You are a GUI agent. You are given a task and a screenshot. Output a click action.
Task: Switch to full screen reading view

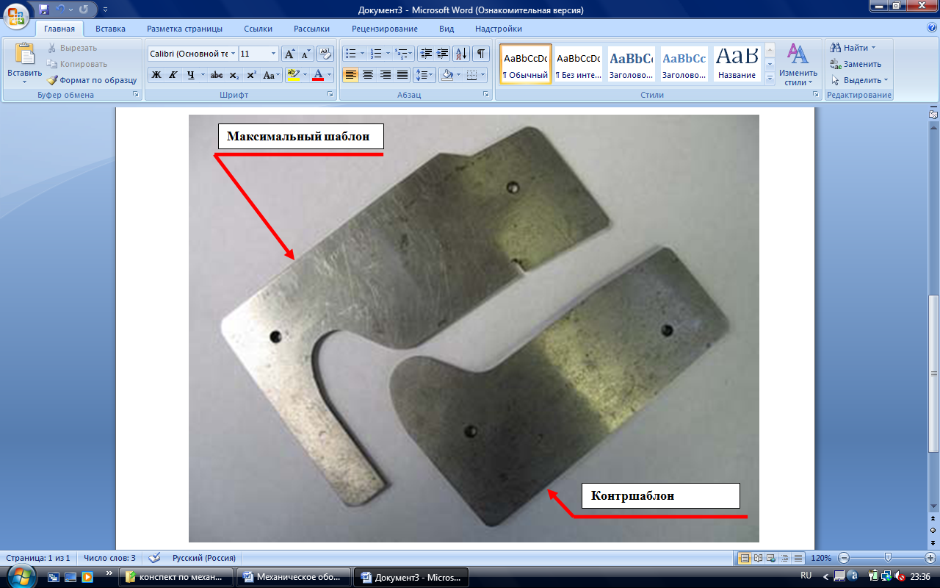[759, 558]
